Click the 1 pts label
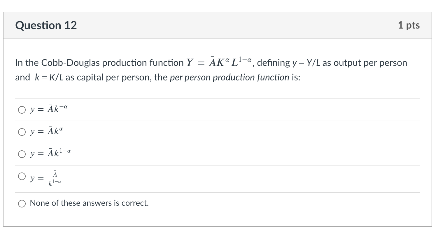Viewport: 438px width, 243px height. 409,25
